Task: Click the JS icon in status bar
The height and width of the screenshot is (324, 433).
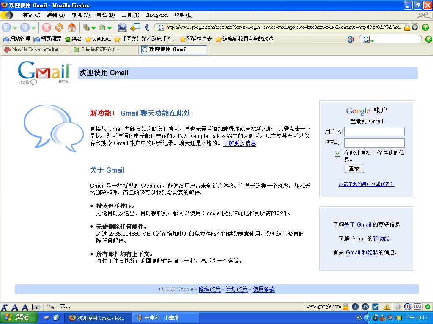Action: 365,307
